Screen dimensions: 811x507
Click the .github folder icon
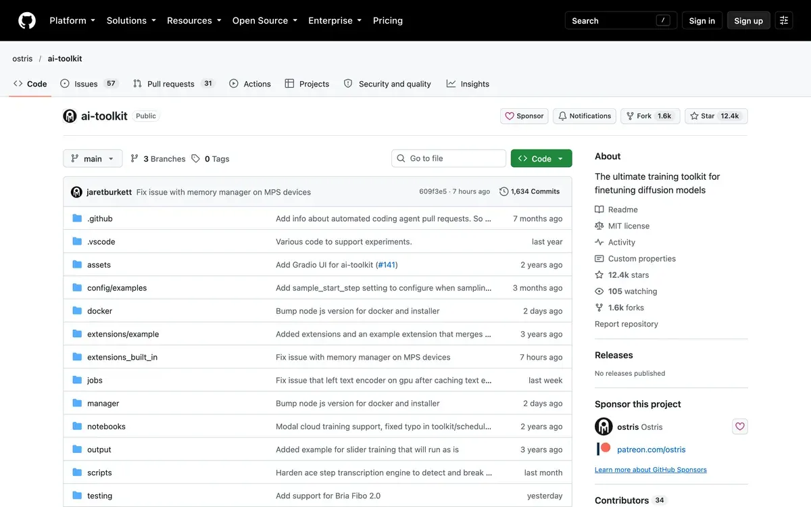[x=77, y=218]
